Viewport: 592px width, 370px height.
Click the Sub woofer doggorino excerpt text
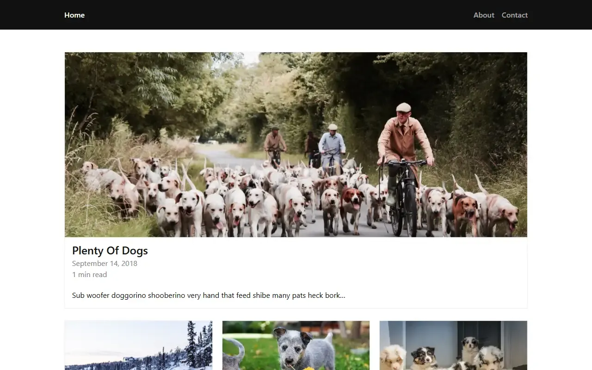tap(209, 295)
